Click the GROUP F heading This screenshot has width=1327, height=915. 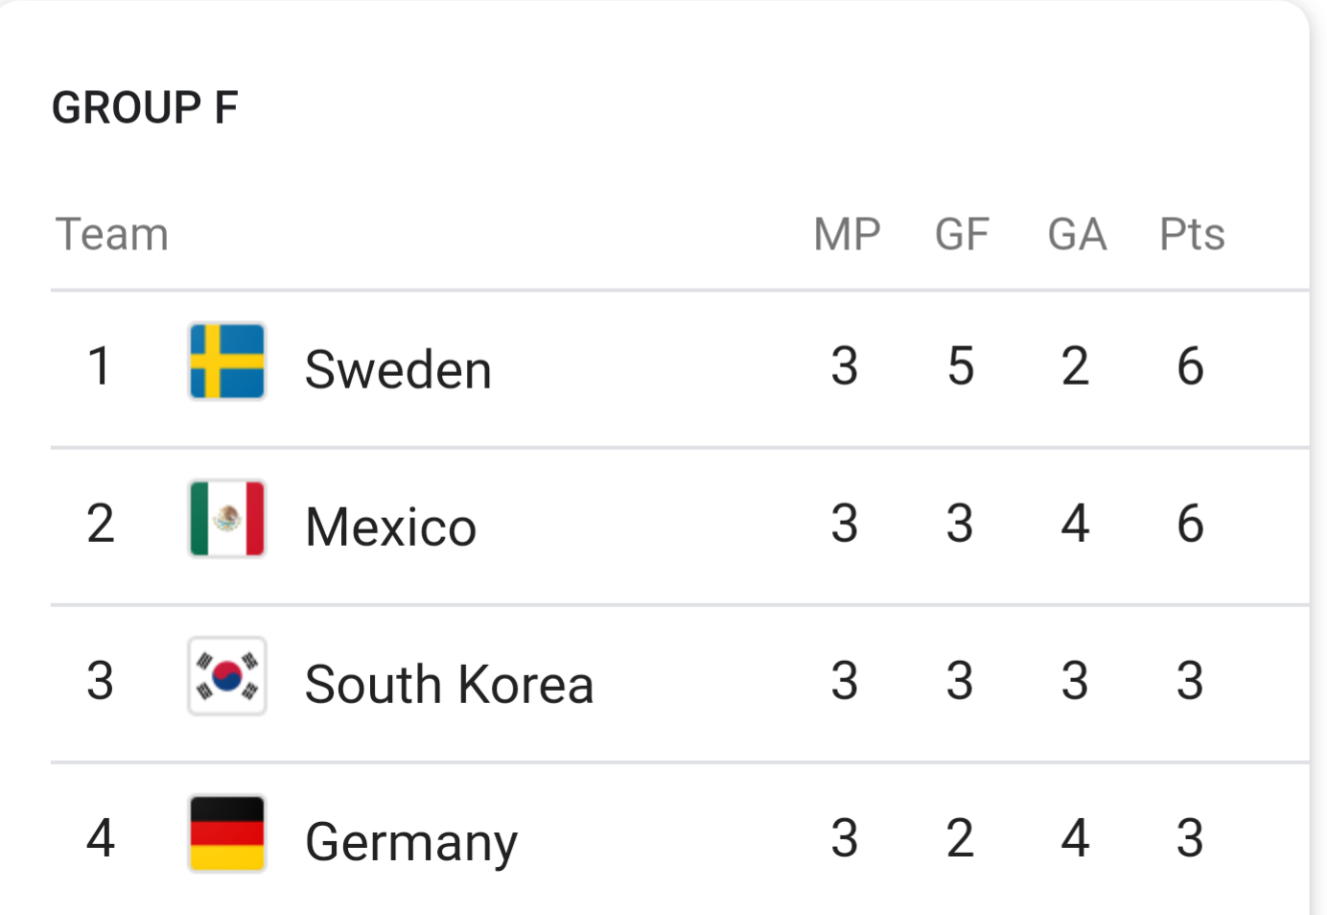[145, 107]
